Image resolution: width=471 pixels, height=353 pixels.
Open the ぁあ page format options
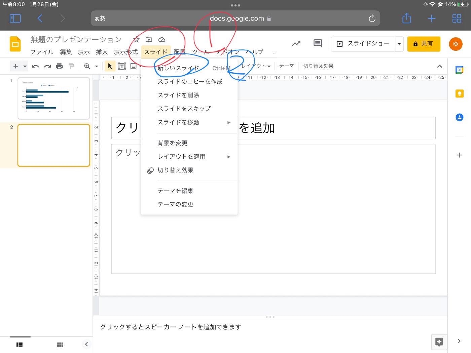point(100,19)
